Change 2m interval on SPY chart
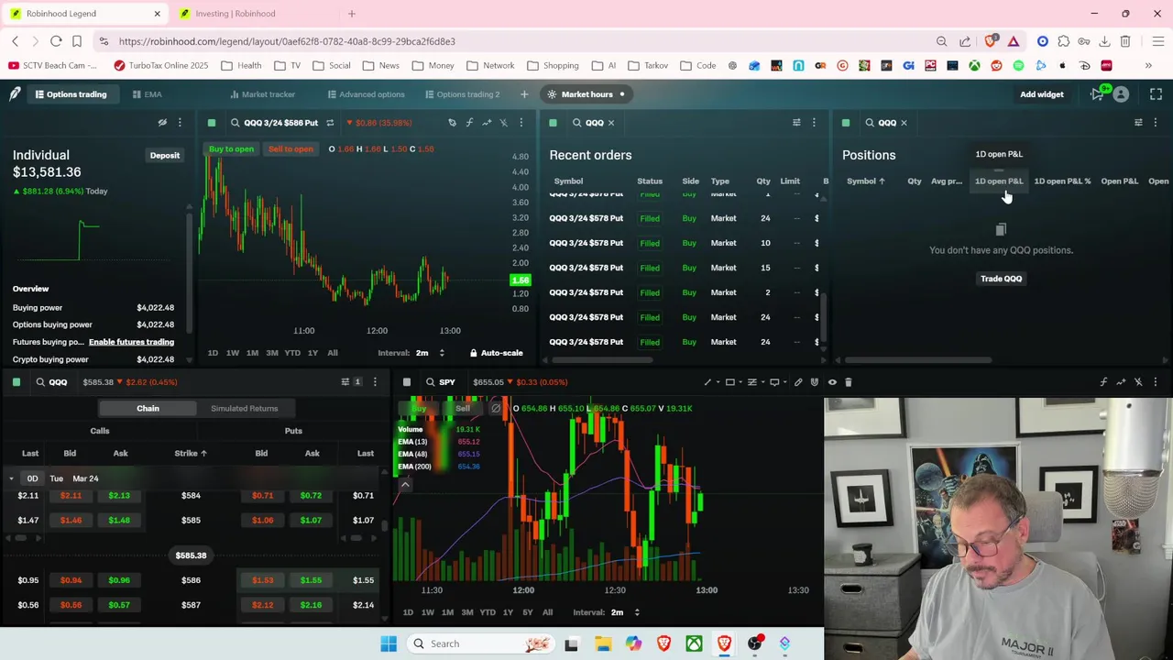 [625, 612]
